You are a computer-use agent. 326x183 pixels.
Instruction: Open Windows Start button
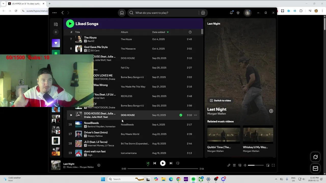pyautogui.click(x=103, y=179)
